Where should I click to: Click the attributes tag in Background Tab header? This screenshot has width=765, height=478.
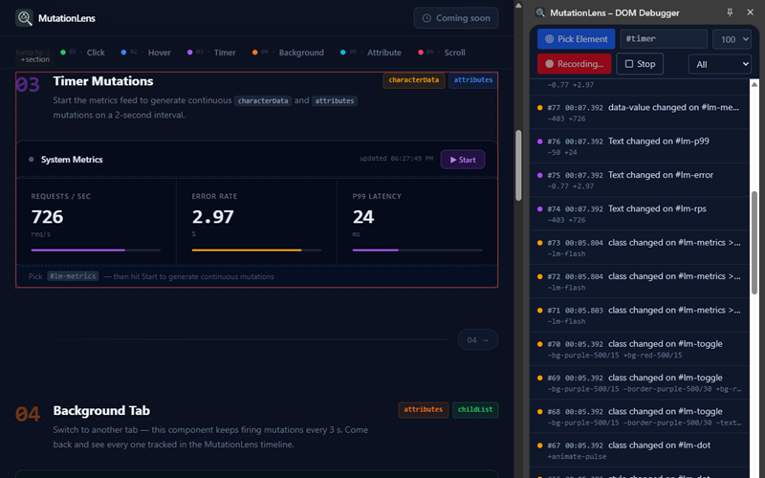click(423, 410)
